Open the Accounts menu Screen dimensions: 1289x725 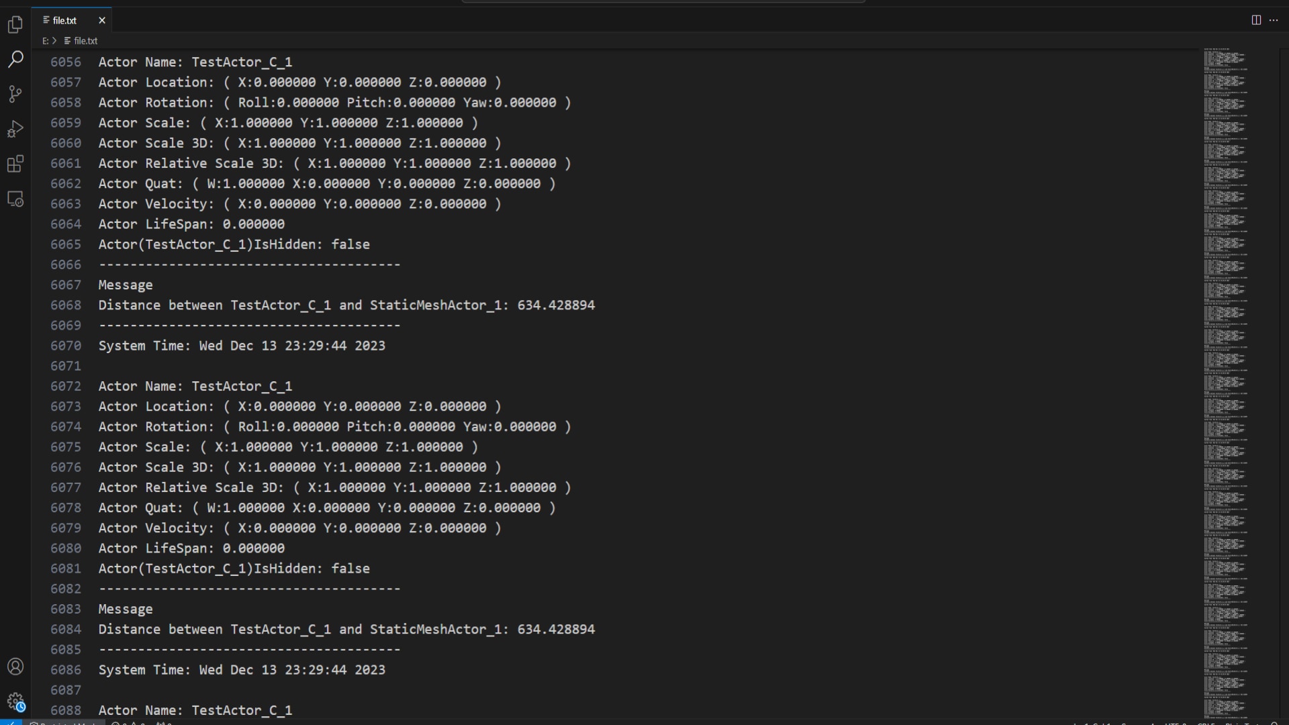click(15, 666)
